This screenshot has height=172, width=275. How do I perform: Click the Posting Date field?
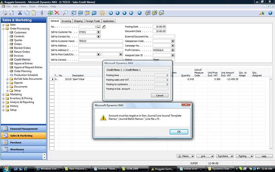159,27
